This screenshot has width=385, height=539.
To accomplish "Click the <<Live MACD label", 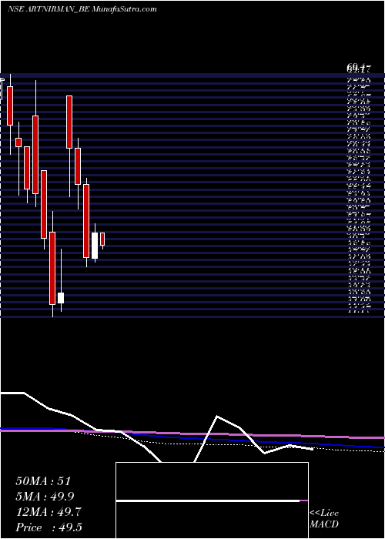I will [x=324, y=518].
